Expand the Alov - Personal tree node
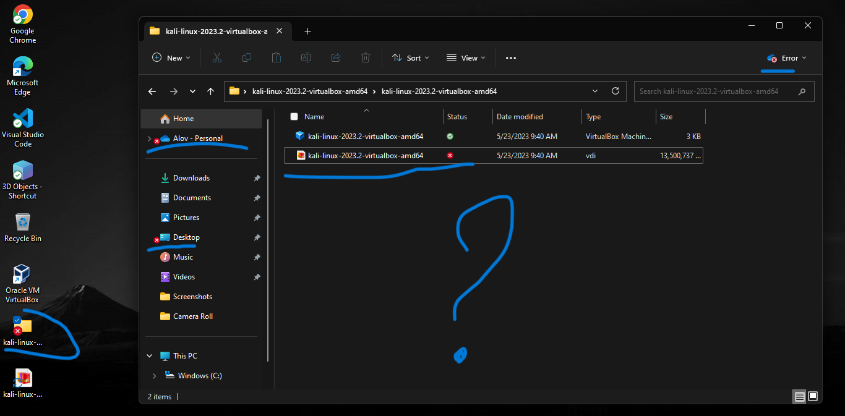This screenshot has height=416, width=845. 149,138
